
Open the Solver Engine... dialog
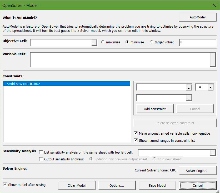pos(198,171)
